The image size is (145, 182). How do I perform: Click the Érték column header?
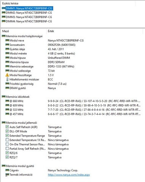[x=51, y=31]
